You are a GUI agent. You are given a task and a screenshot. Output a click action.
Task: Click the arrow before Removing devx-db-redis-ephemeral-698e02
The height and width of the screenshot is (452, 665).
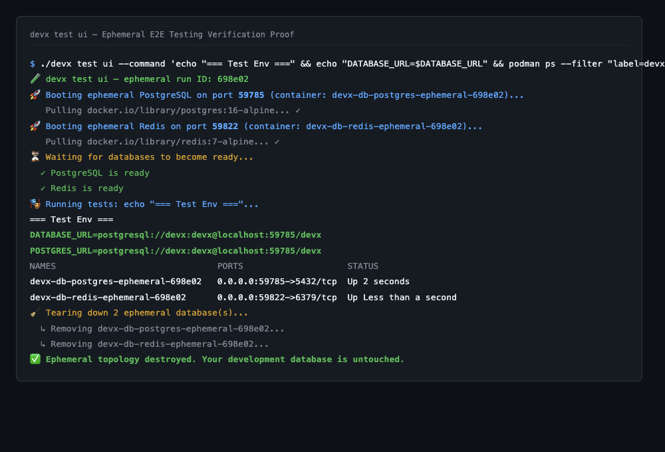pos(43,343)
